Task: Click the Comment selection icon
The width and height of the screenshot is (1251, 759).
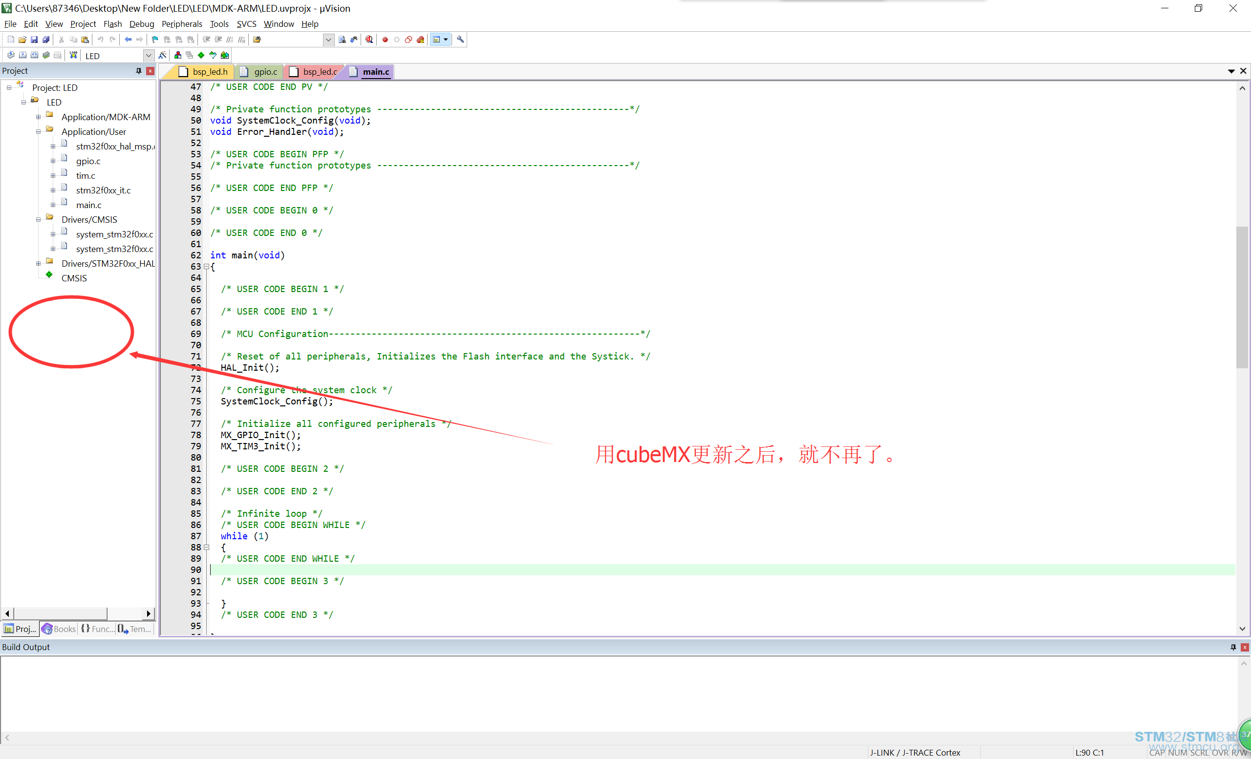Action: (x=230, y=40)
